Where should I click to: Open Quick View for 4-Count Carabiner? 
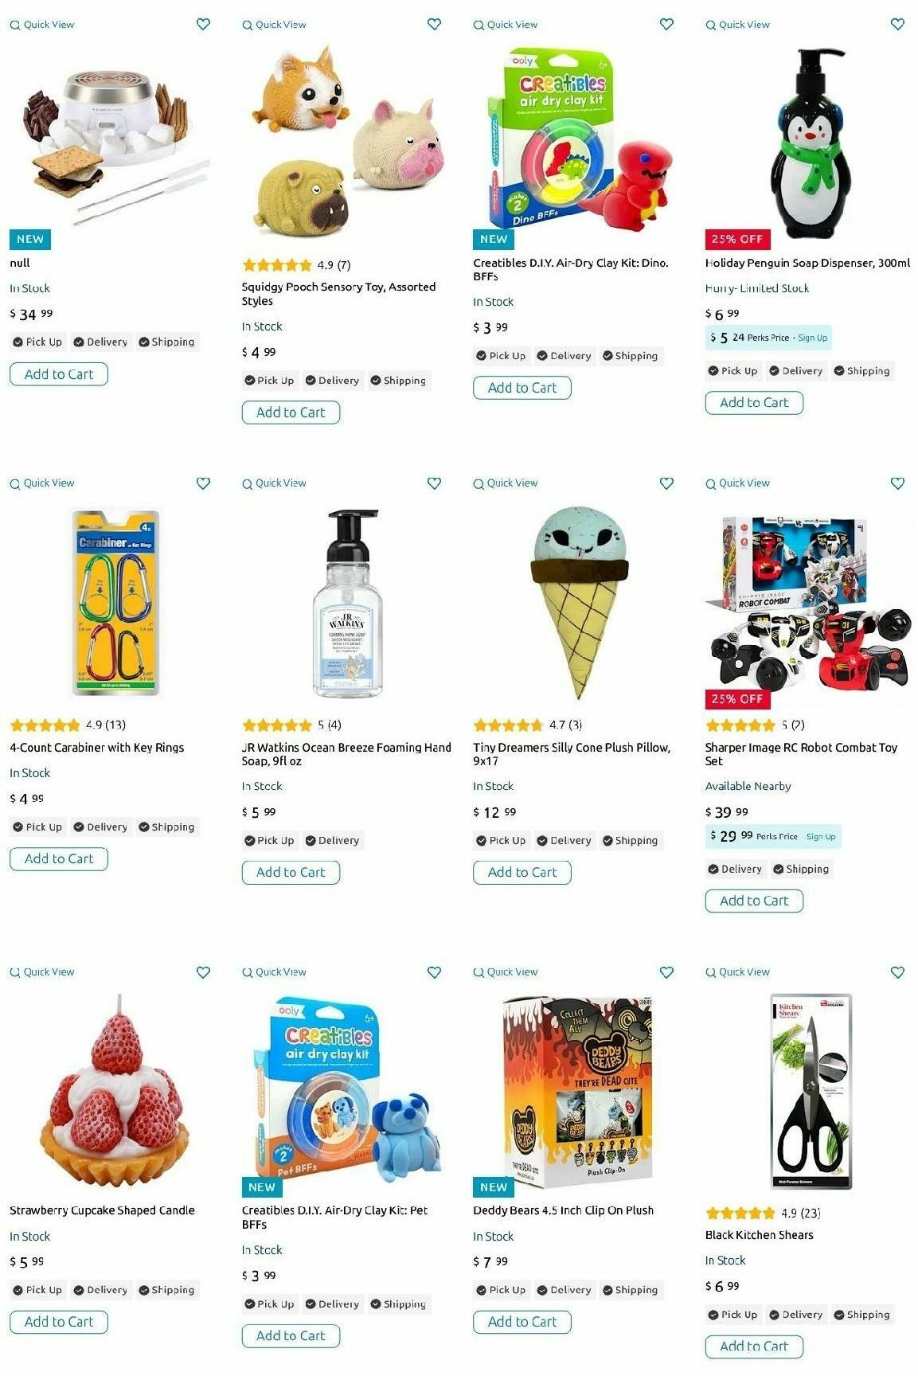(42, 483)
